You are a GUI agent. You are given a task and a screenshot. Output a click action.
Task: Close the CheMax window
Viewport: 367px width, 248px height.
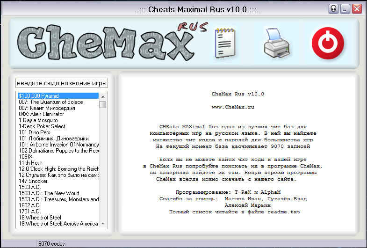point(357,9)
